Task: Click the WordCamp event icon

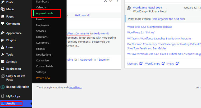Action: click(x=129, y=8)
